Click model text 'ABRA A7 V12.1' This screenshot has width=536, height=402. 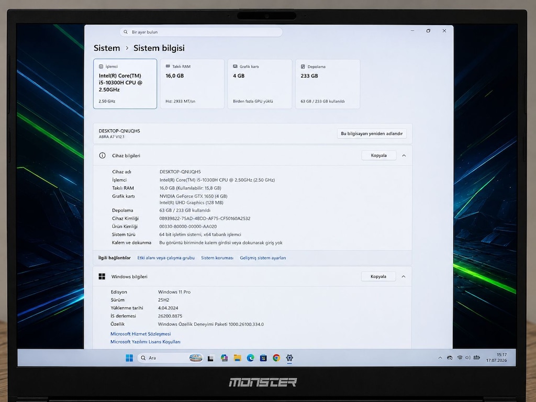111,137
